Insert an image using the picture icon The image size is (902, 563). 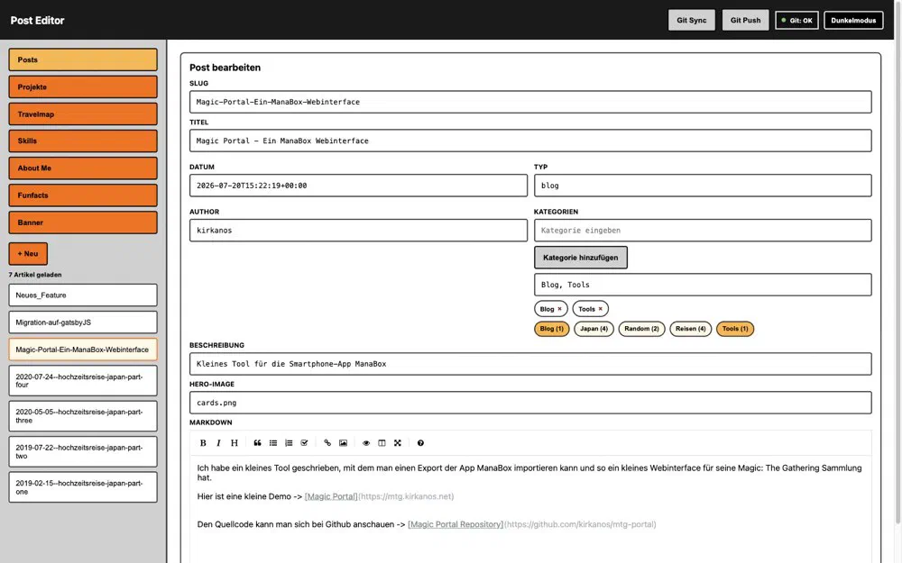343,443
